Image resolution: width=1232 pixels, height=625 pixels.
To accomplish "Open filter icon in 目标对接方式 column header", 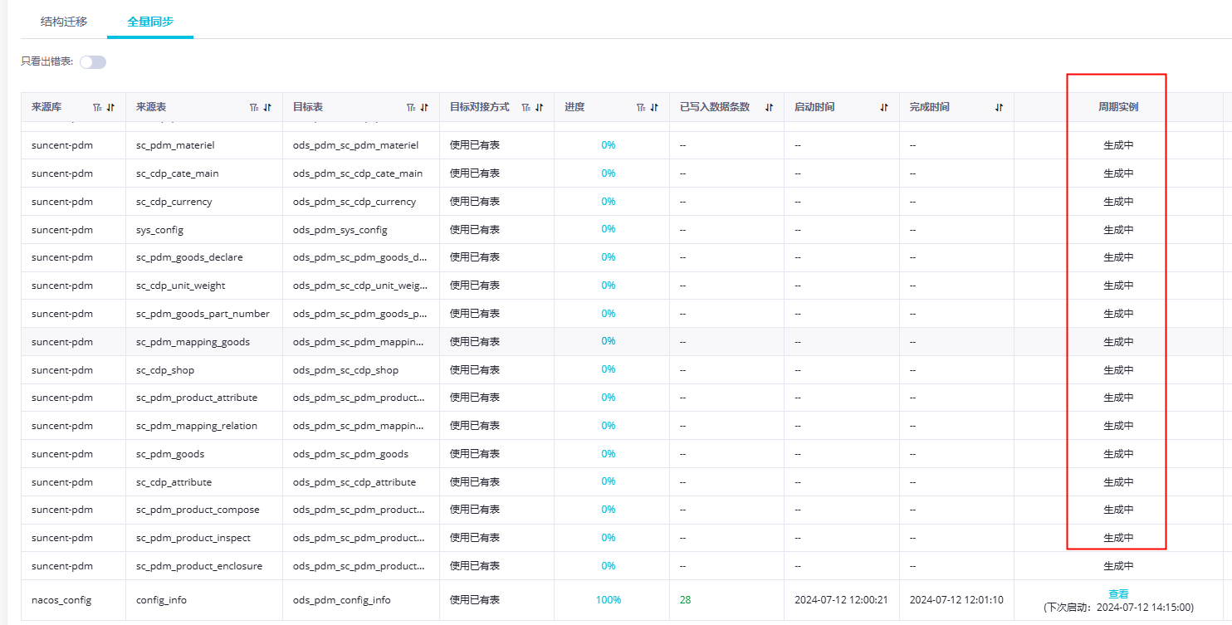I will pyautogui.click(x=526, y=107).
